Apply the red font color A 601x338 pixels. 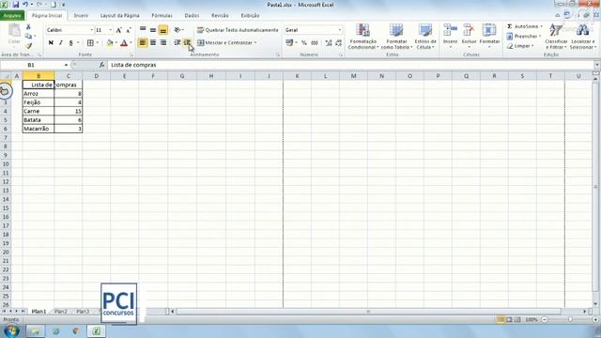(124, 43)
